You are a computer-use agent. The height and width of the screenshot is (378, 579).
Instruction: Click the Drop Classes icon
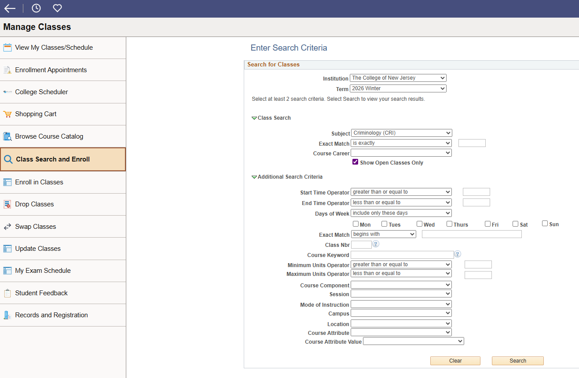[x=7, y=204]
